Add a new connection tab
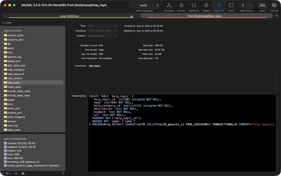The image size is (281, 176). click(277, 16)
